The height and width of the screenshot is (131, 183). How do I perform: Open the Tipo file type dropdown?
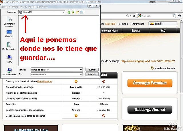click(x=81, y=74)
